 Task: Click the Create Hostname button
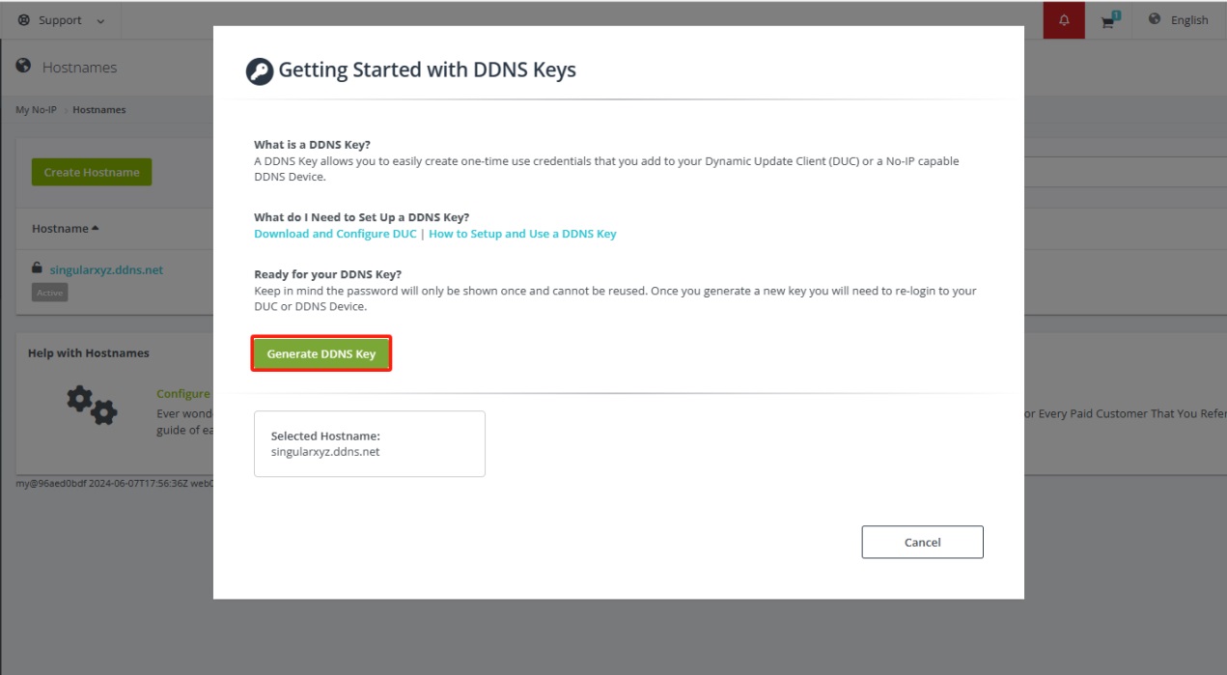(92, 172)
